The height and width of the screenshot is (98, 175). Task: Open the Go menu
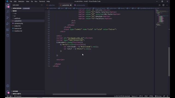[x=32, y=1]
